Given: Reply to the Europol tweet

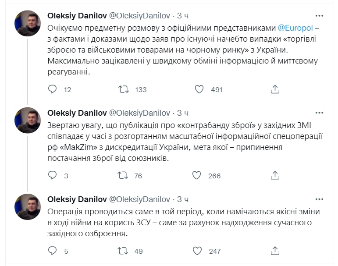Looking at the screenshot, I should point(52,89).
